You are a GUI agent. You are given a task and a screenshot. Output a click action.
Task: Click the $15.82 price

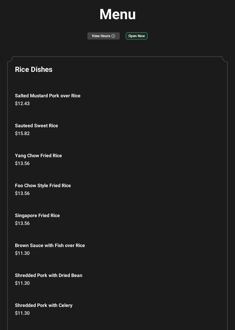22,134
